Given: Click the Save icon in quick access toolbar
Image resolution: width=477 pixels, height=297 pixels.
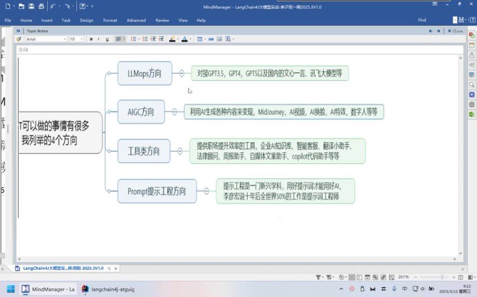Looking at the screenshot, I should (31, 6).
